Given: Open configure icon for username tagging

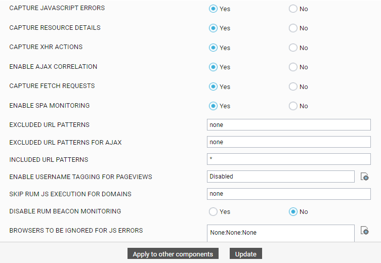Looking at the screenshot, I should [365, 177].
